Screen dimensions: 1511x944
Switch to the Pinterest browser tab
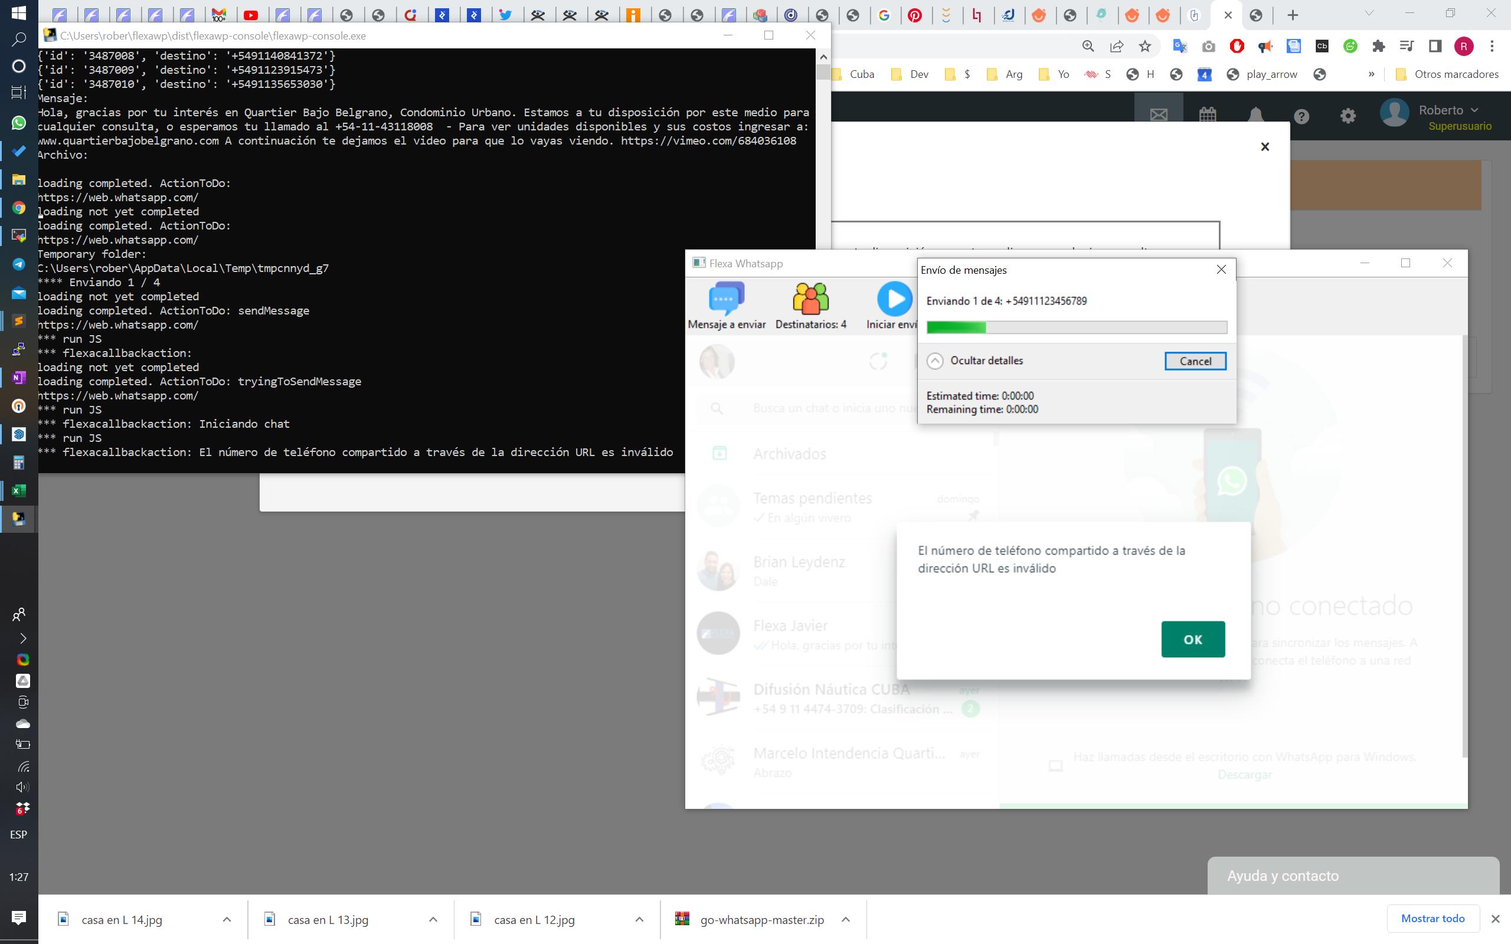[915, 15]
